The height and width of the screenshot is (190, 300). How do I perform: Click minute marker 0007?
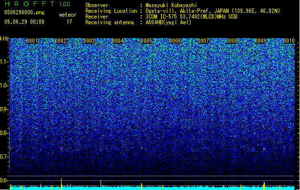pos(203,41)
